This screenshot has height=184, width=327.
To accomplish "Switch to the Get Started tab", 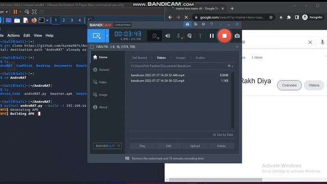I will tap(139, 58).
